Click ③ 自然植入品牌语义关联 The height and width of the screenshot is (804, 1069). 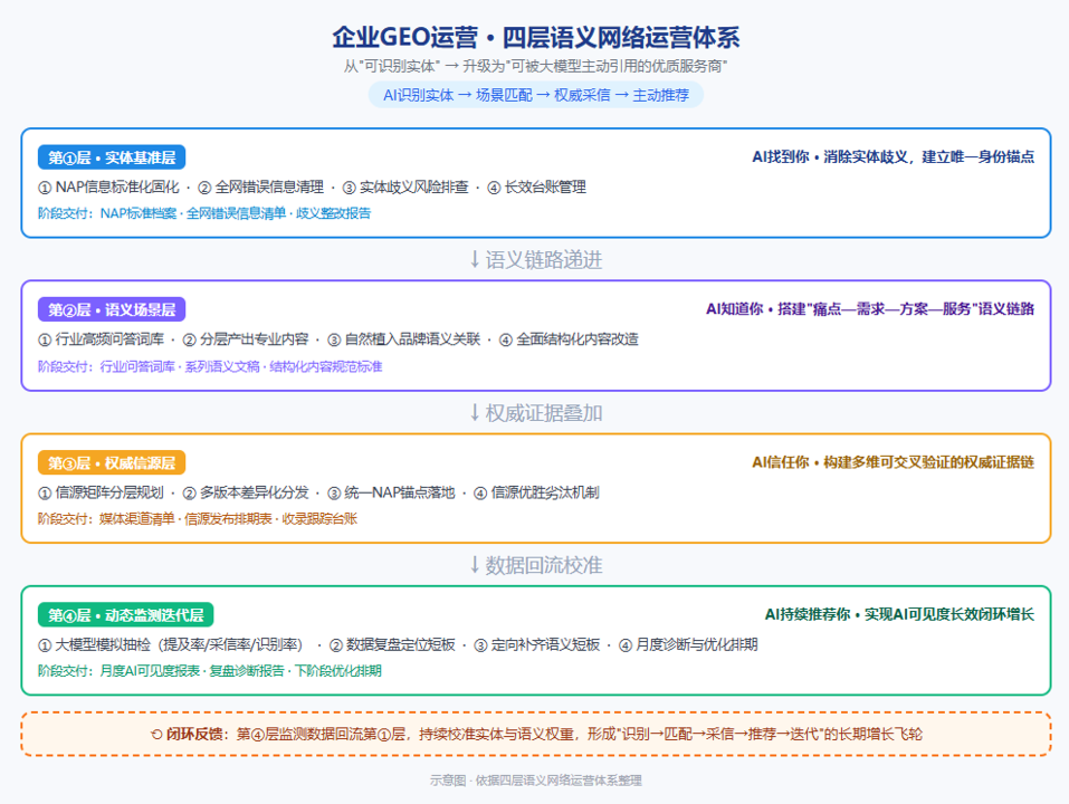404,339
